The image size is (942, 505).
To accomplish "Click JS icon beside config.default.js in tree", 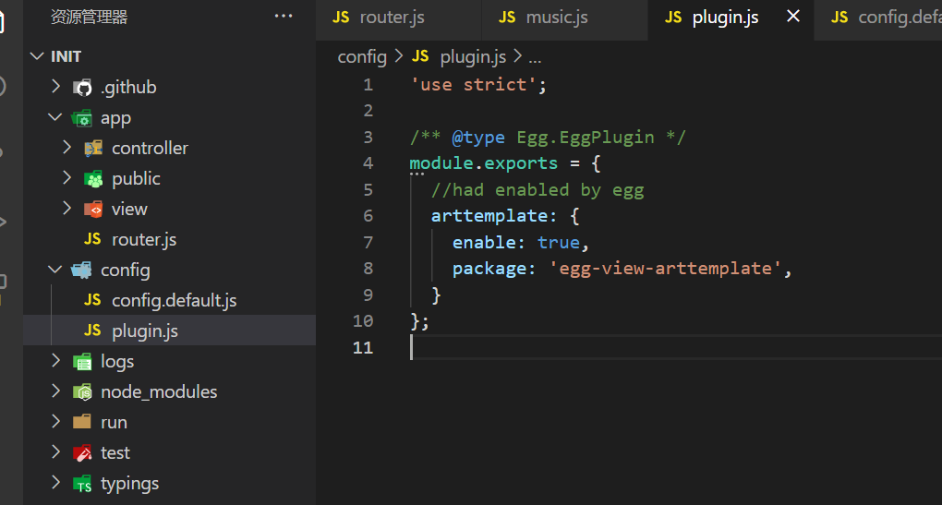I will [x=92, y=300].
